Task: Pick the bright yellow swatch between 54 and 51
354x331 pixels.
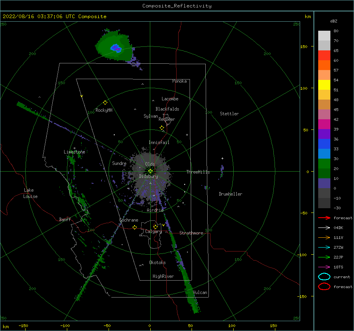Action: [324, 85]
